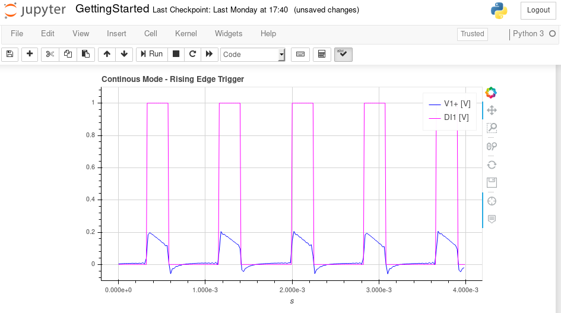Click the Bokeh Reset tool

[492, 165]
